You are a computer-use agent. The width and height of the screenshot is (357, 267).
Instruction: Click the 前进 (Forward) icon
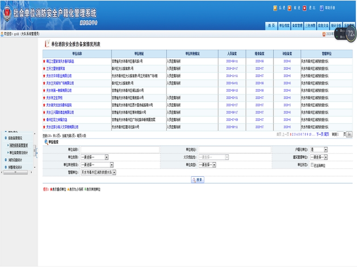pyautogui.click(x=289, y=8)
